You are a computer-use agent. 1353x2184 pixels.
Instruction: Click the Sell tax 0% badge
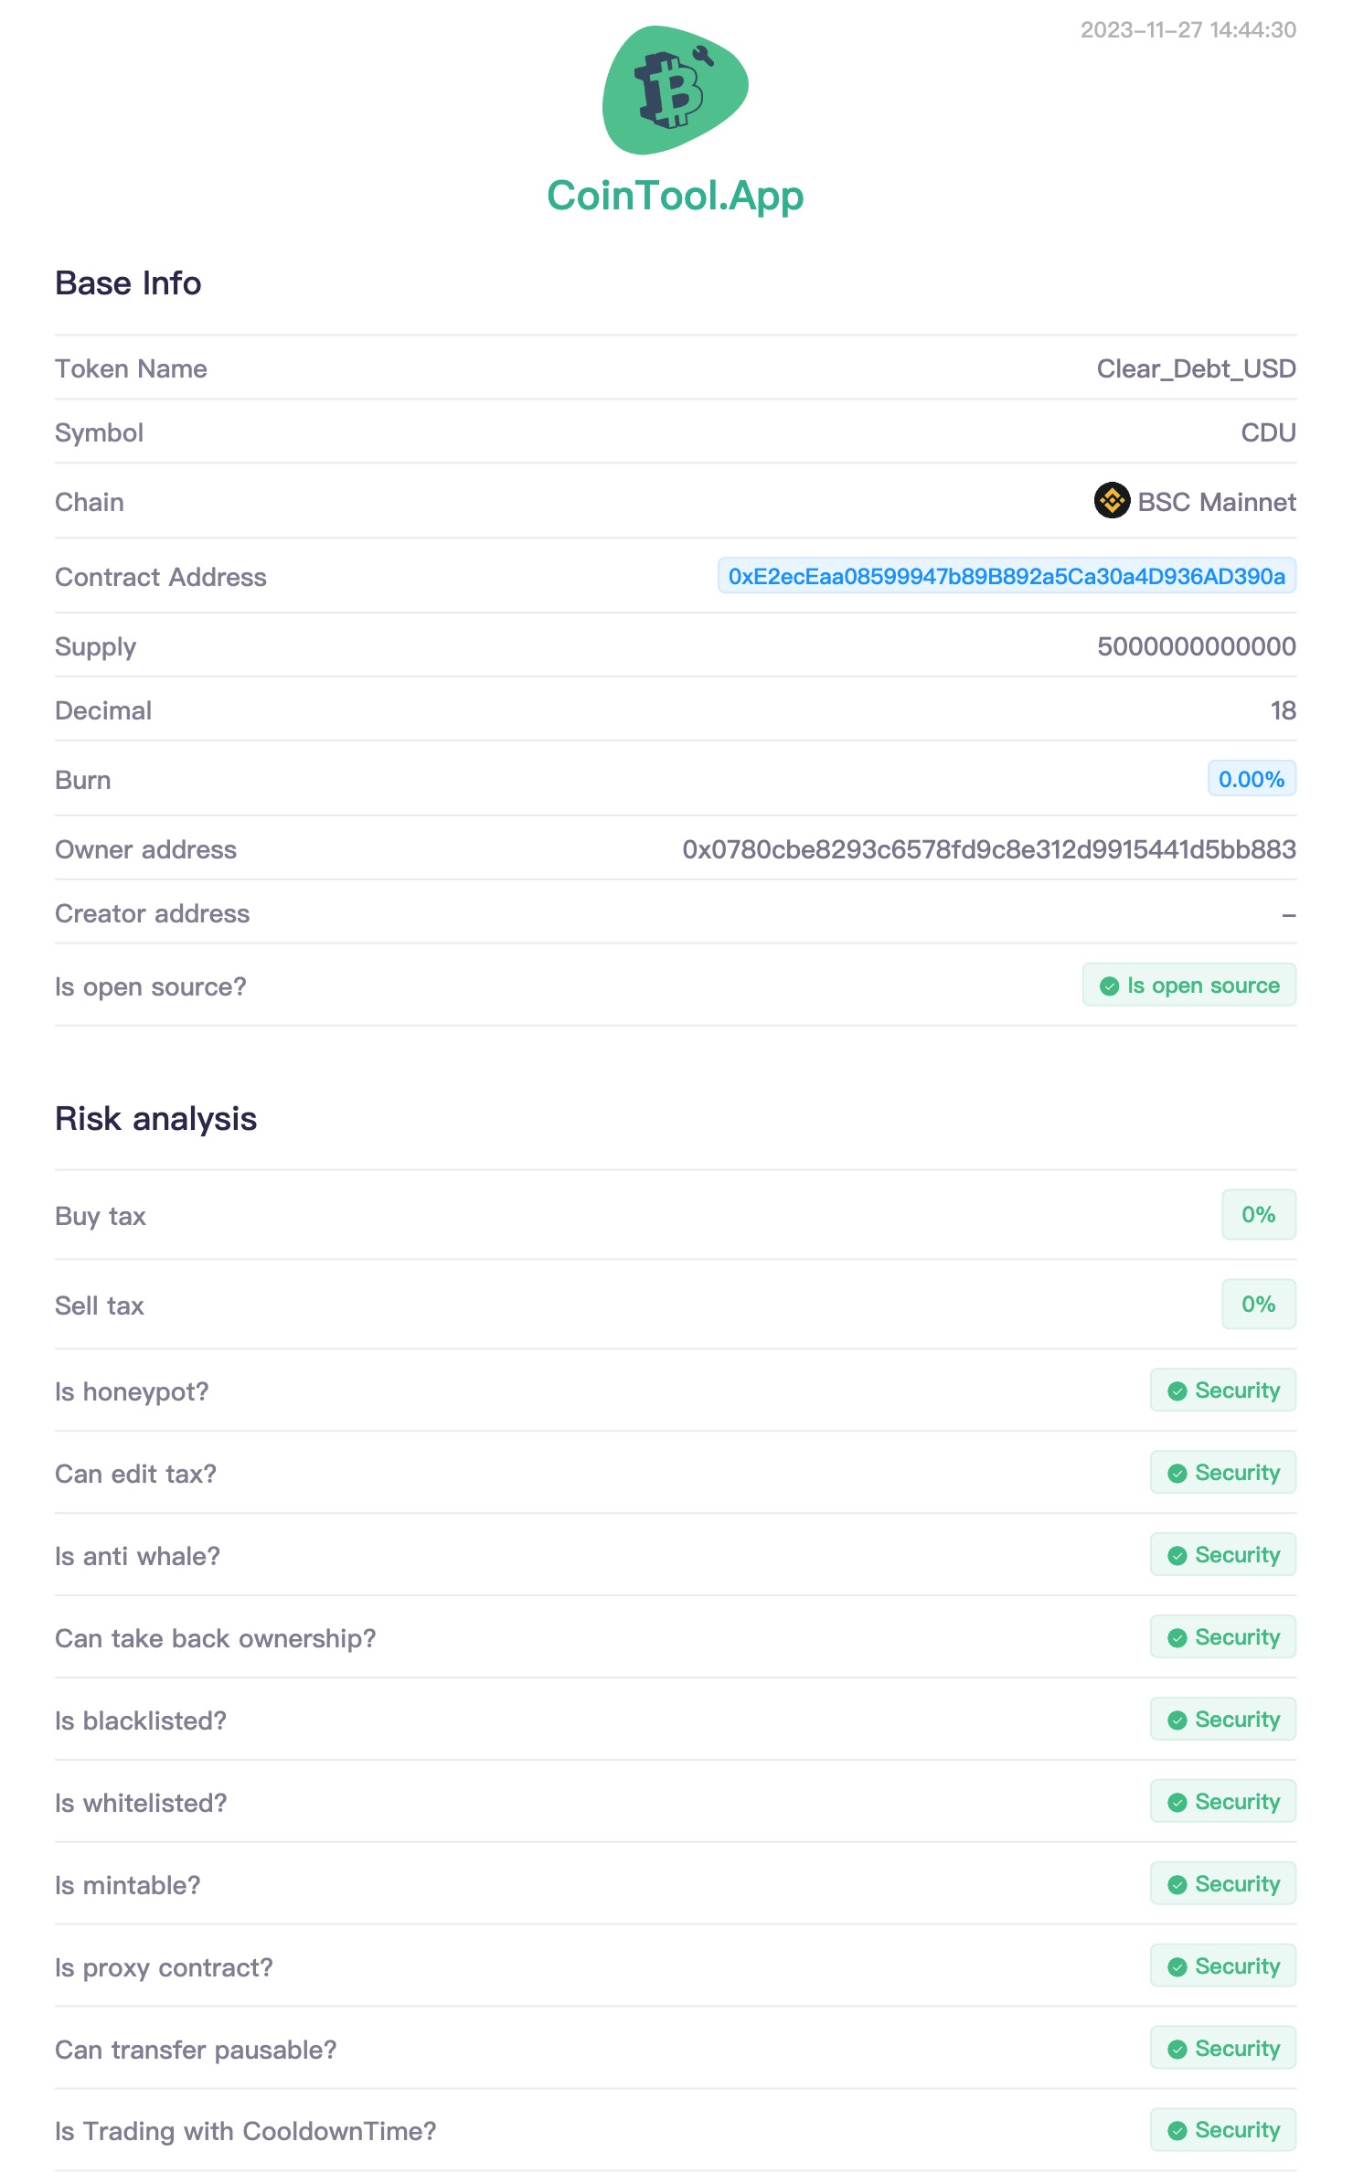coord(1258,1305)
